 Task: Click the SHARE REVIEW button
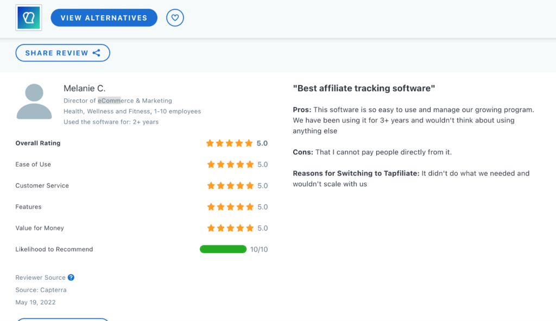point(58,53)
